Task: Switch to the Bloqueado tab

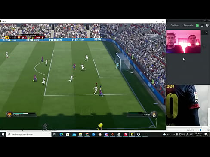Action: [x=188, y=25]
